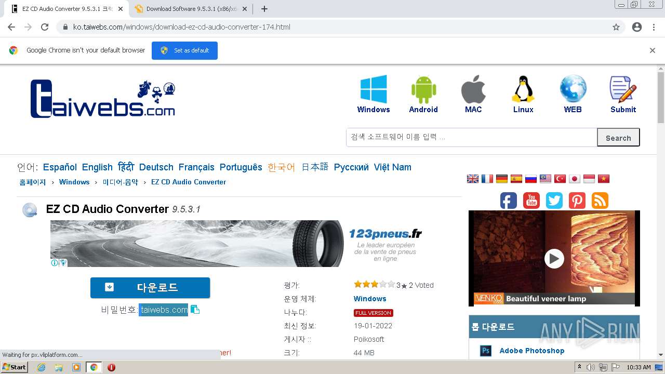This screenshot has width=665, height=374.
Task: Go back to the previous page
Action: point(11,27)
